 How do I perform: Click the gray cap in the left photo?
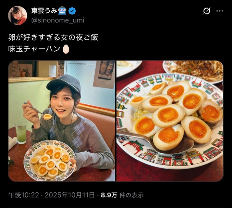64,84
